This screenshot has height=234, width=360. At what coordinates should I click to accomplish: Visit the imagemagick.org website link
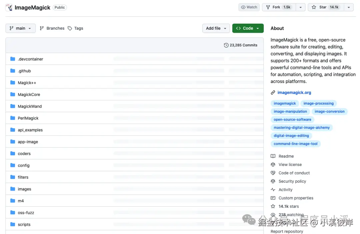[x=294, y=93]
